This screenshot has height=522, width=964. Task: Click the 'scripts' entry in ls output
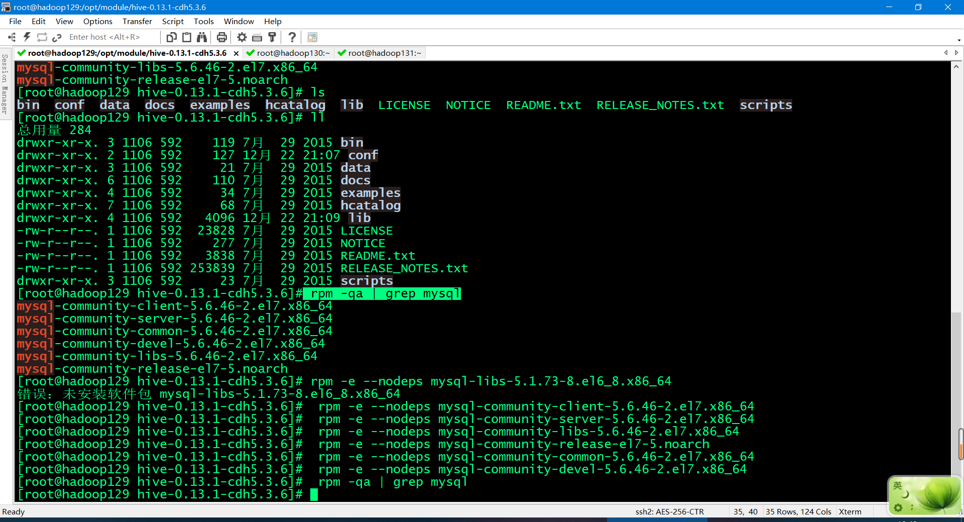766,105
